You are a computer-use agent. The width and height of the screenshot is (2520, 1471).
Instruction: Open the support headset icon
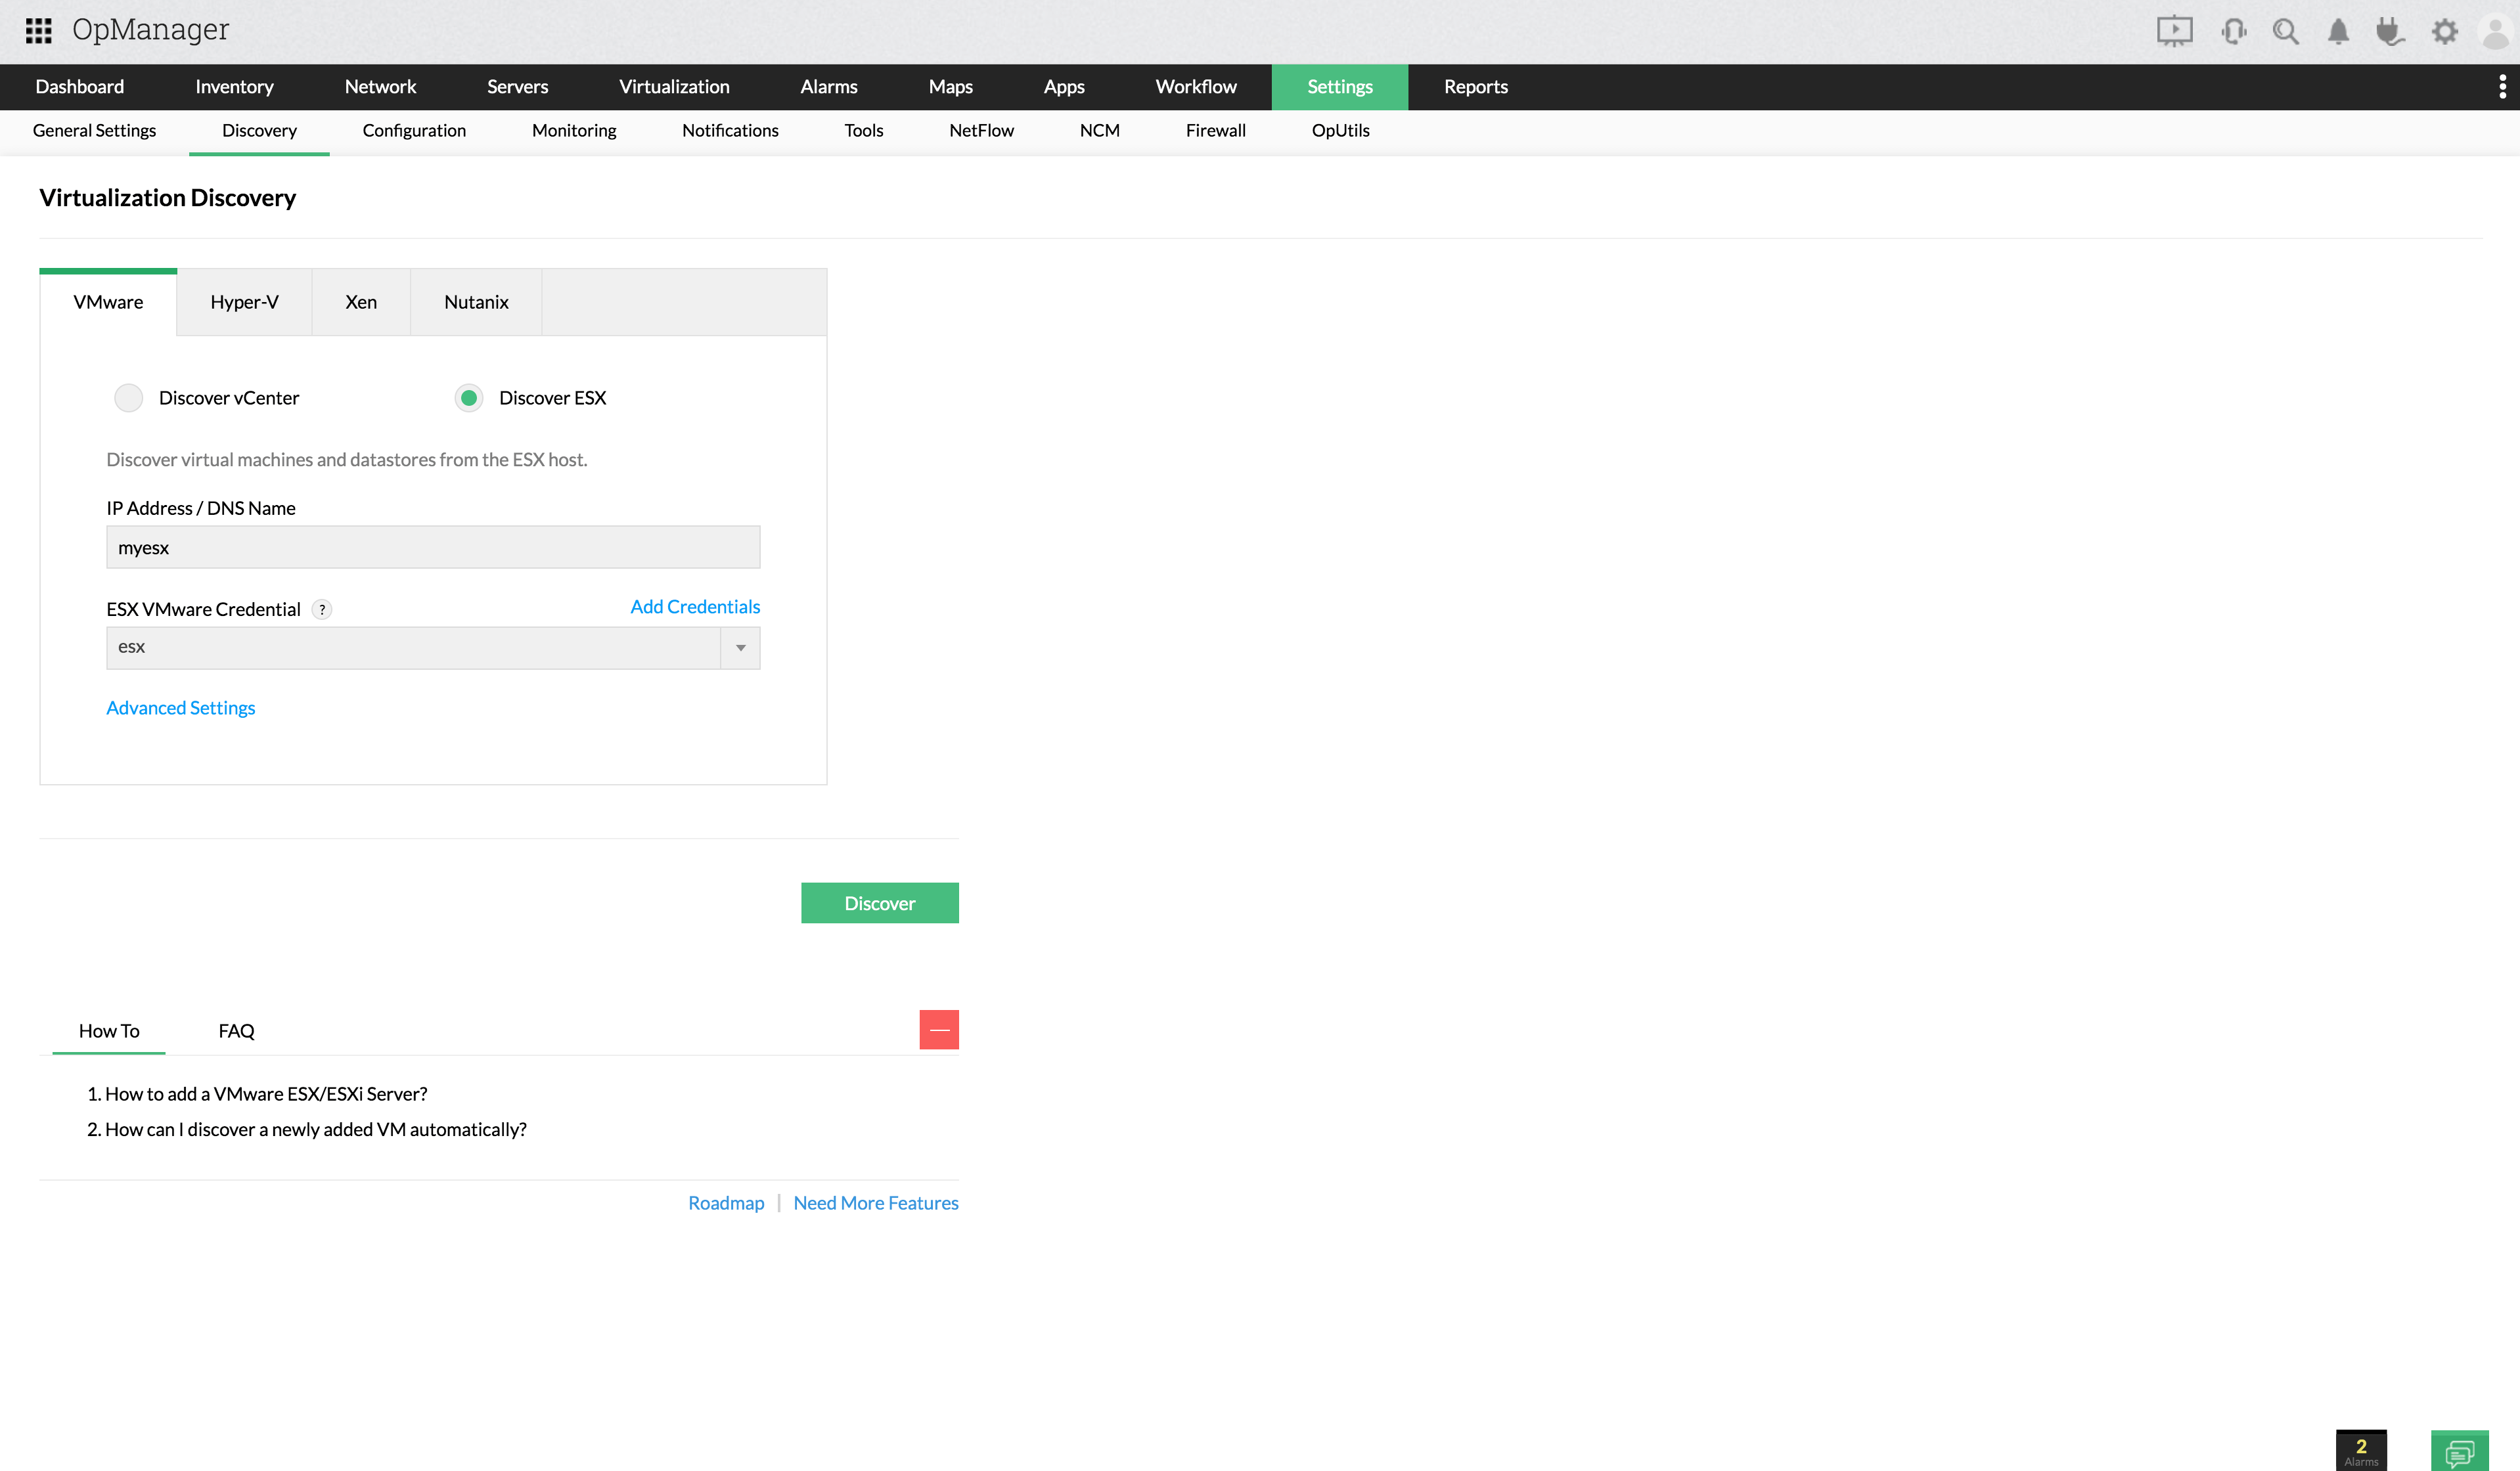pos(2233,31)
